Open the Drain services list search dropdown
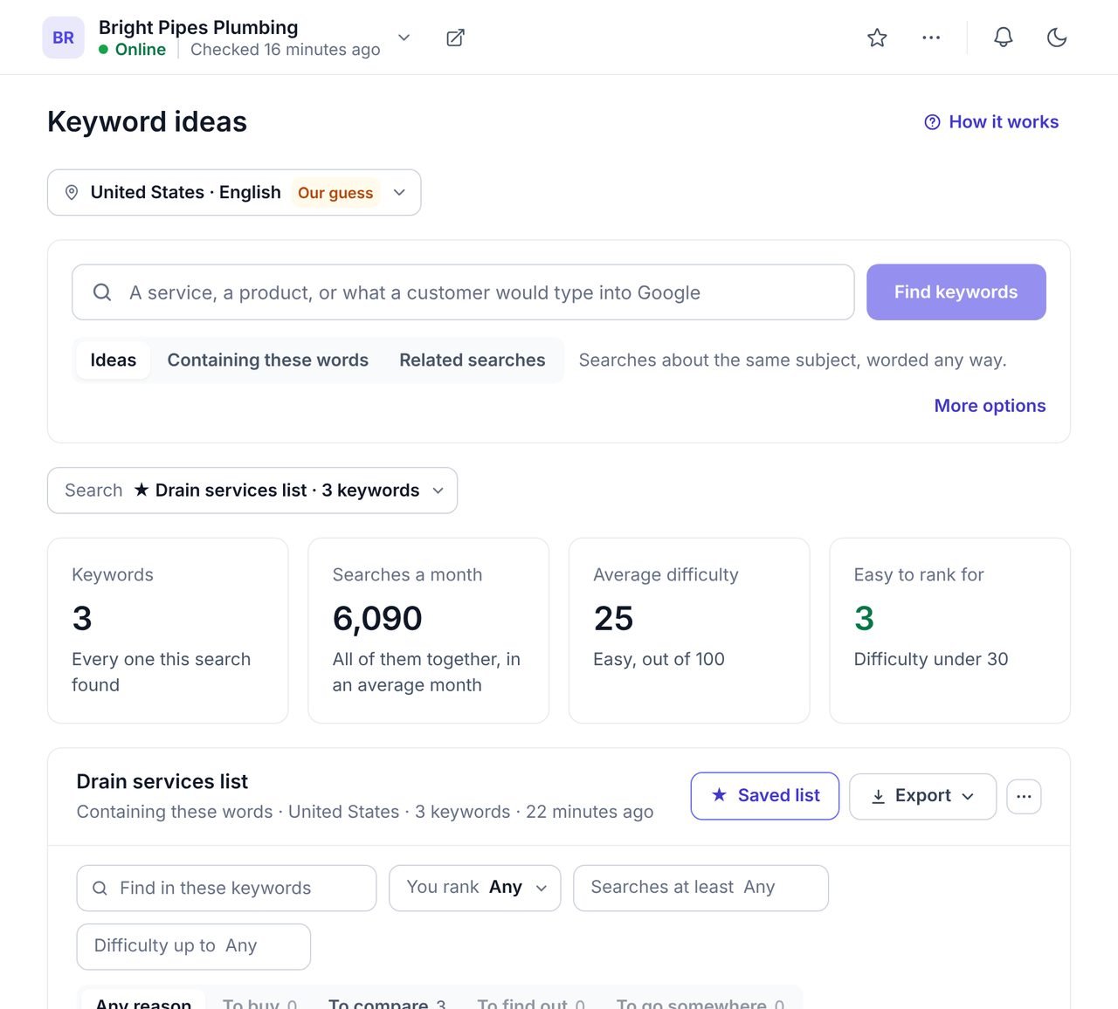The width and height of the screenshot is (1118, 1009). coord(252,491)
